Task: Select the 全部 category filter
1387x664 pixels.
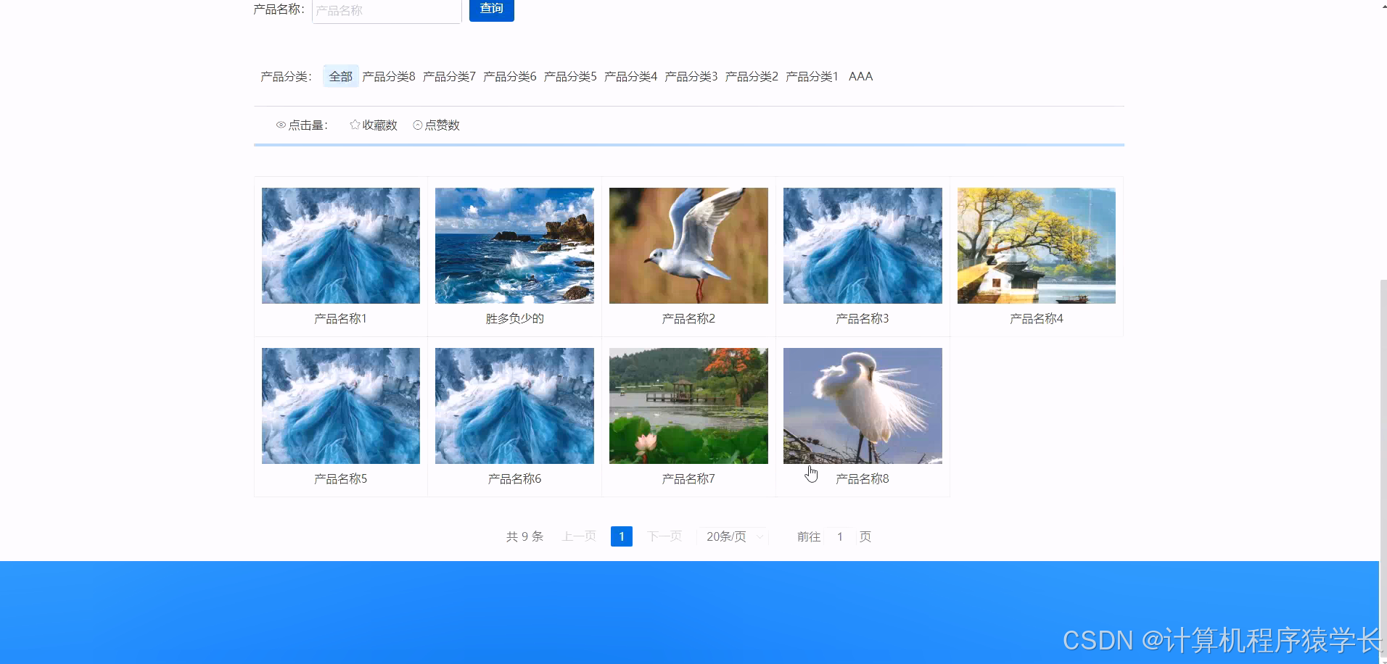Action: [x=340, y=76]
